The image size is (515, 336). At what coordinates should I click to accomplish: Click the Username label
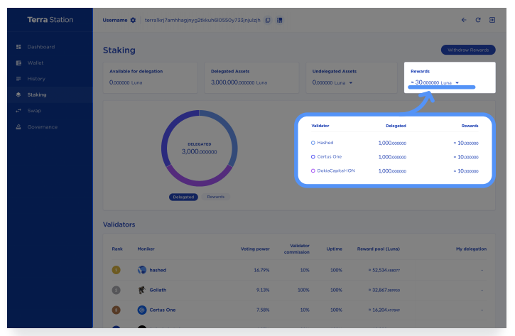tap(115, 20)
